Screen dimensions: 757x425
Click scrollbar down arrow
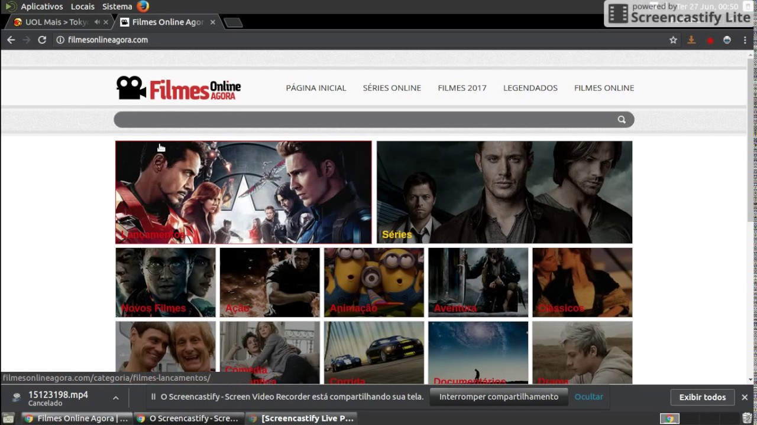(x=751, y=380)
